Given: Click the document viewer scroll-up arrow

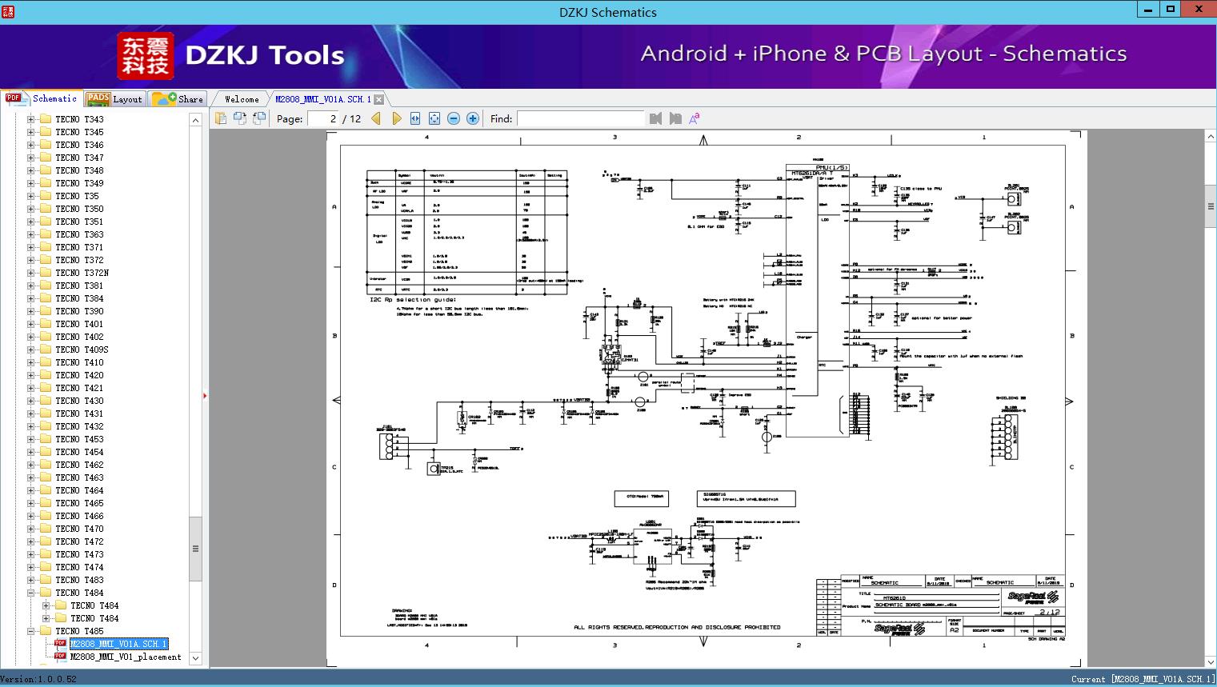Looking at the screenshot, I should pyautogui.click(x=1210, y=138).
